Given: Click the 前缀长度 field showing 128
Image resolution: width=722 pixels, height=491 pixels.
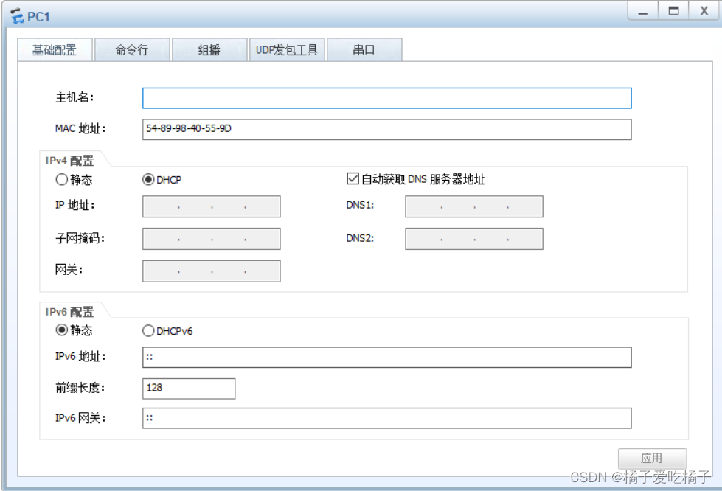Looking at the screenshot, I should click(x=189, y=388).
